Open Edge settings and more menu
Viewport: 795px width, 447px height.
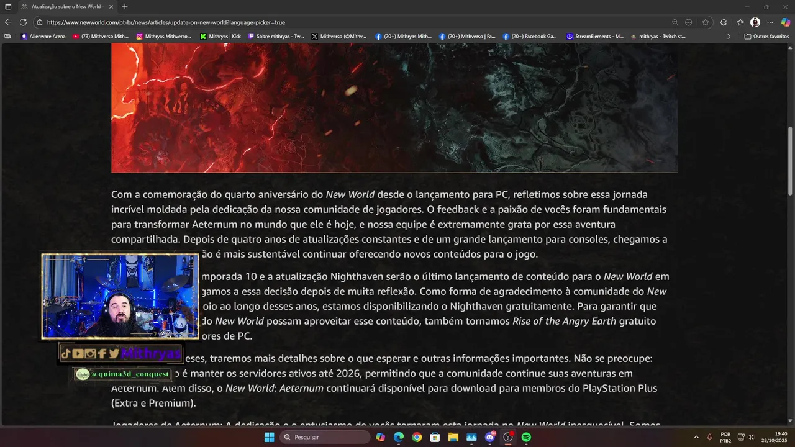coord(770,22)
